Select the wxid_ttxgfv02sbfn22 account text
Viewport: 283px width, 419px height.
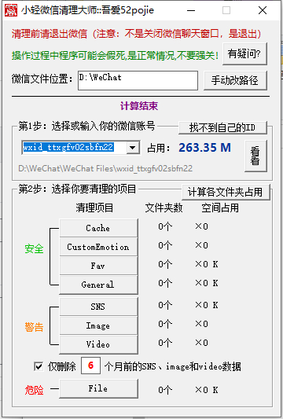pyautogui.click(x=68, y=147)
